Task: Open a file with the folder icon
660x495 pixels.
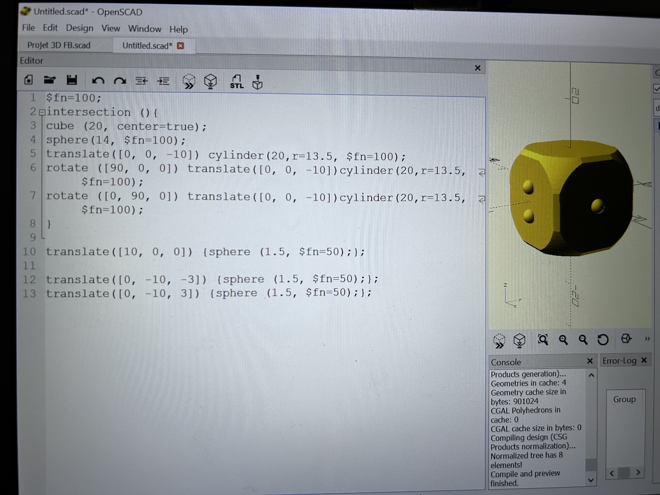Action: [x=50, y=80]
